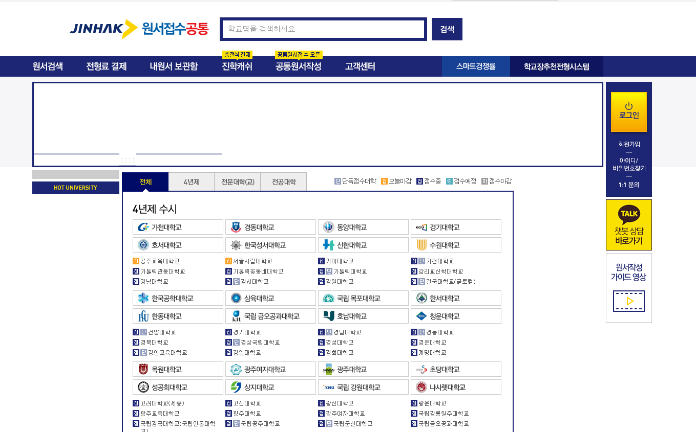The image size is (696, 432).
Task: Select the 전문대학(교) tab
Action: pyautogui.click(x=238, y=181)
